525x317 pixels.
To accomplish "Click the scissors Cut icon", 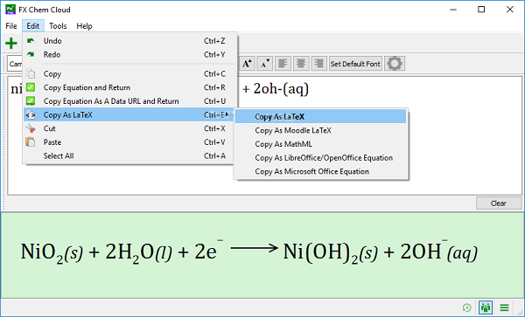I will click(x=31, y=128).
